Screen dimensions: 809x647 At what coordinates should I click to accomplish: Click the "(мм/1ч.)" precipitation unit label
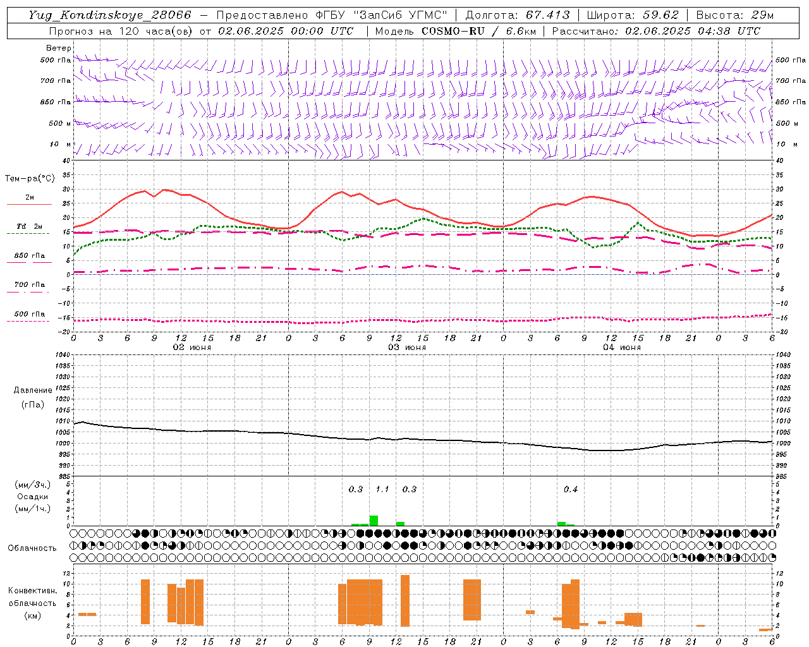33,509
